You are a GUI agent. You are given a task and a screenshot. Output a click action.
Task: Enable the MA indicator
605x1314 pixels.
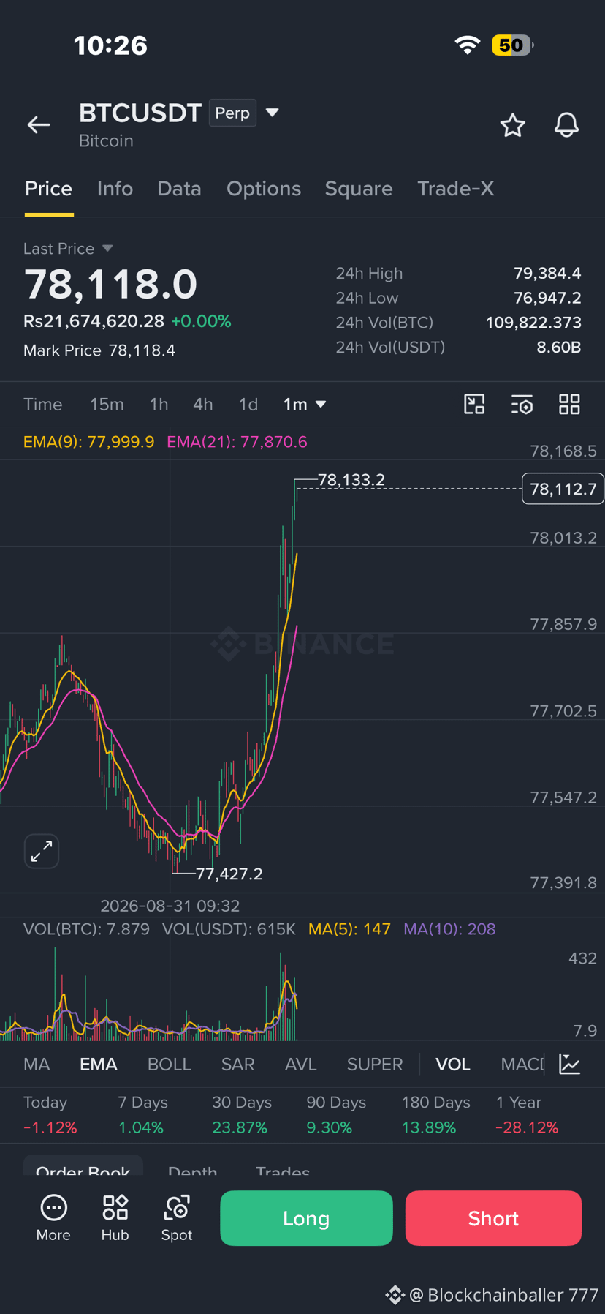click(x=37, y=1065)
